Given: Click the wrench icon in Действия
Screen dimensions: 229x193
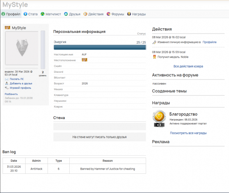Looking at the screenshot, I should (x=154, y=42).
